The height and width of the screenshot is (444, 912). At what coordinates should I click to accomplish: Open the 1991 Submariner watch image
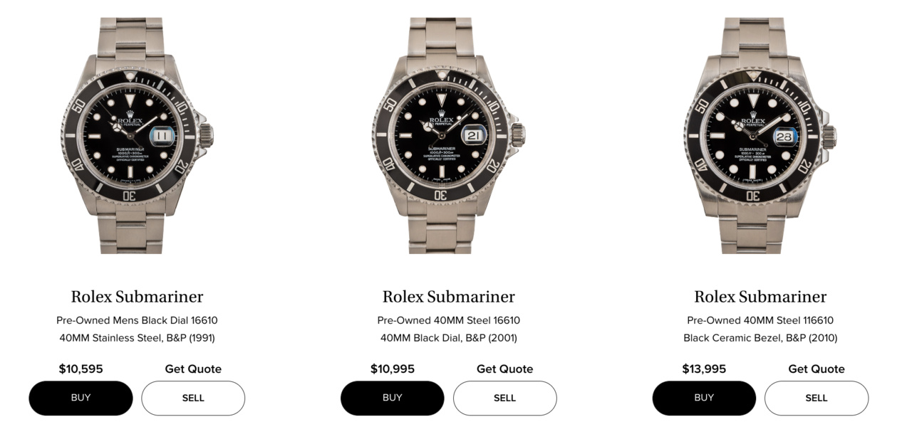pyautogui.click(x=137, y=135)
